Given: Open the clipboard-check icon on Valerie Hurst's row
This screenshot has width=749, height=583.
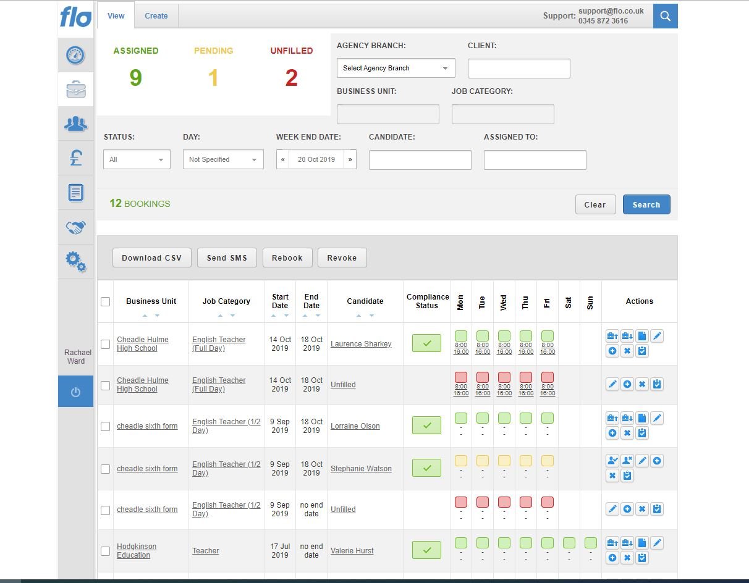Looking at the screenshot, I should coord(641,557).
